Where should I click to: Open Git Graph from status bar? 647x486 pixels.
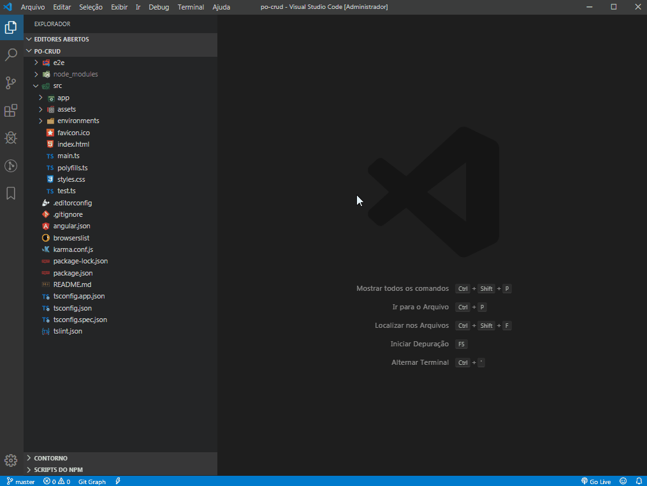(92, 482)
